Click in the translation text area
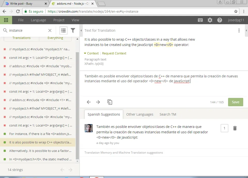Viewport: 248px width, 178px height. point(164,84)
